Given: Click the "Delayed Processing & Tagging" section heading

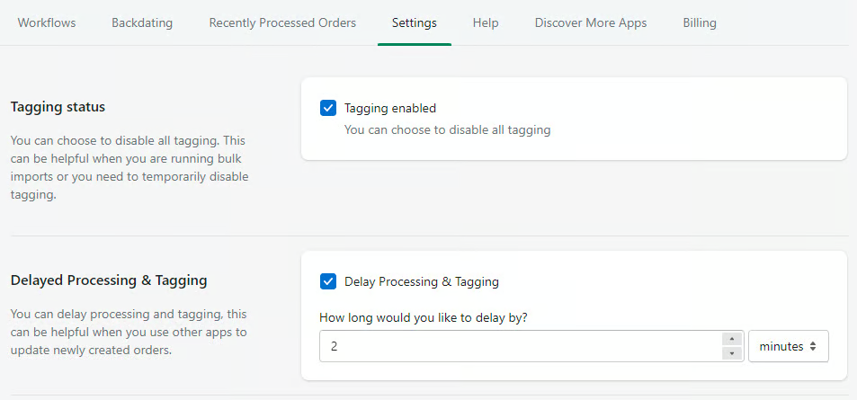Looking at the screenshot, I should [x=109, y=280].
